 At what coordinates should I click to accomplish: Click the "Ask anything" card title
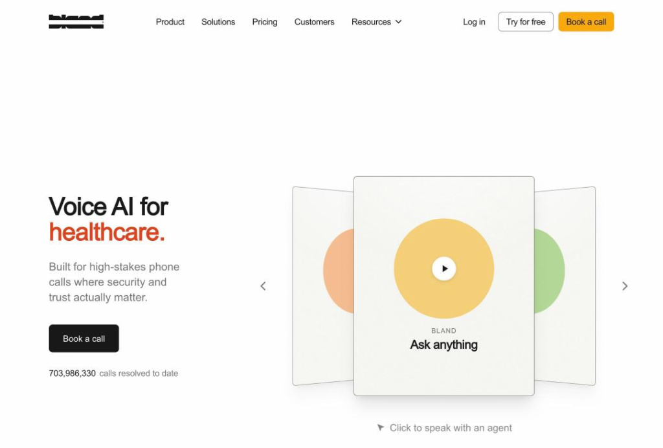point(444,345)
